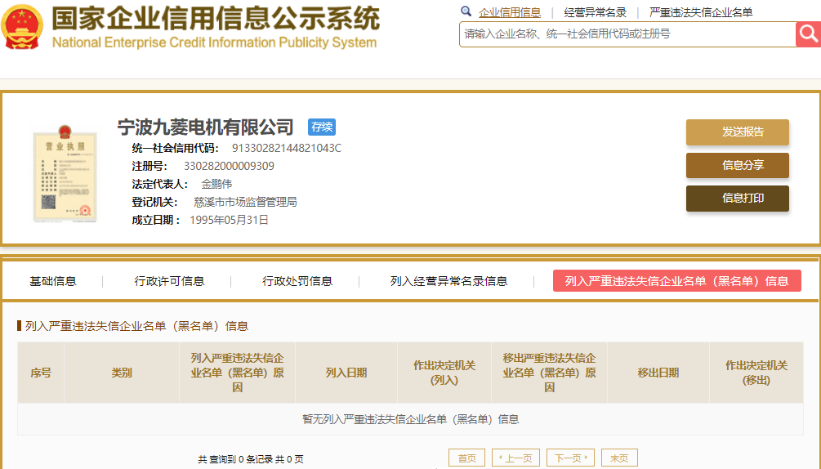The height and width of the screenshot is (469, 821).
Task: Click the 发送报告 button
Action: 737,132
